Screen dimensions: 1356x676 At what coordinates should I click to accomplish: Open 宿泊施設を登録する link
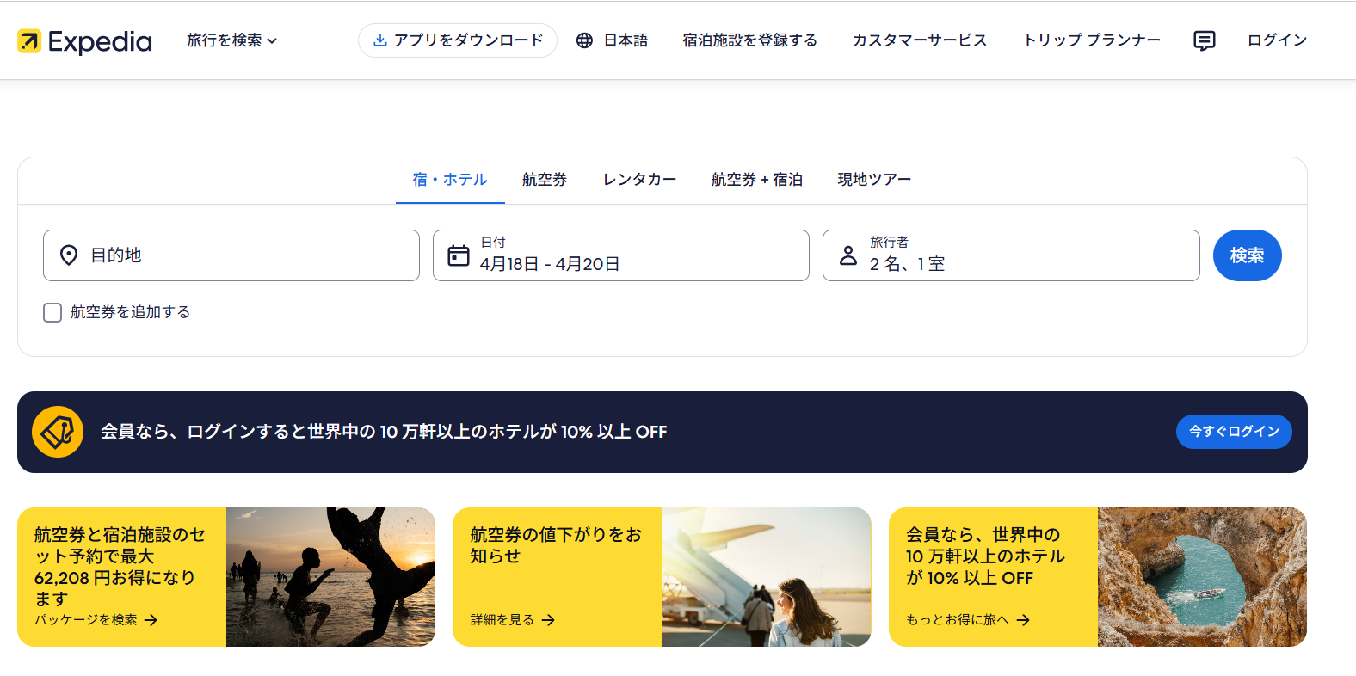pos(749,40)
